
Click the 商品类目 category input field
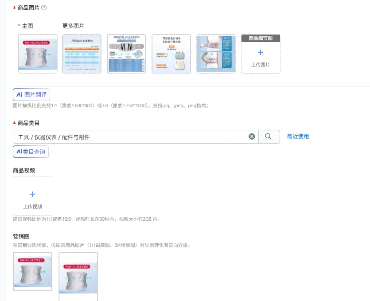(x=136, y=137)
